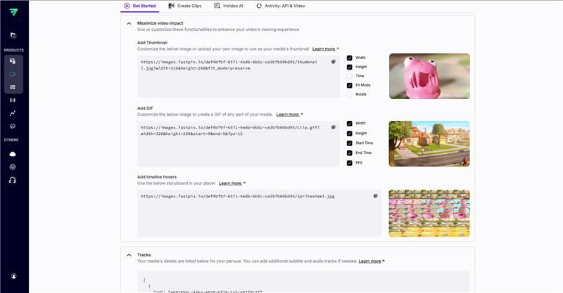The height and width of the screenshot is (293, 563).
Task: Switch to the InVideo AI tab
Action: 229,6
